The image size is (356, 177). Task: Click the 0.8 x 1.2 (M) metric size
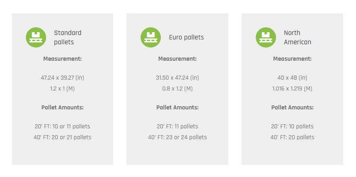tap(177, 88)
